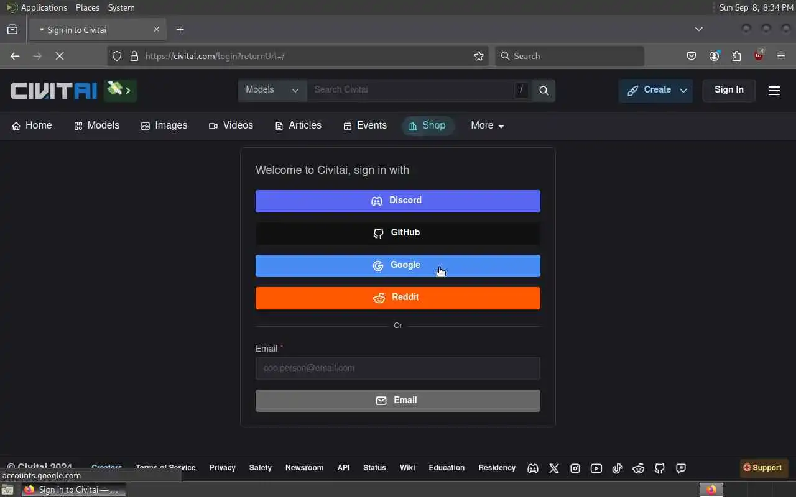Open the Articles nav tab

click(x=298, y=125)
